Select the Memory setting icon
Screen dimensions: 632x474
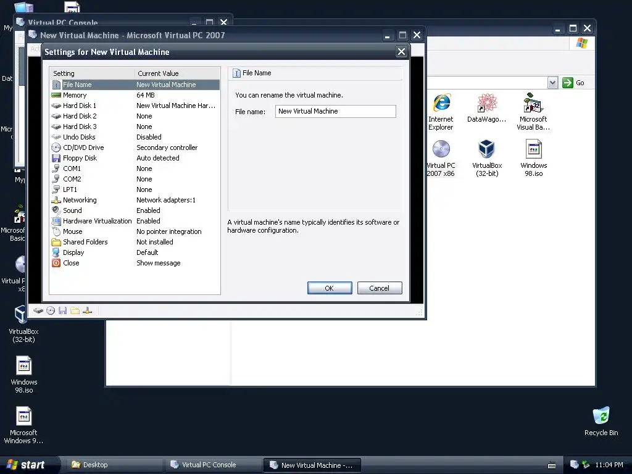pyautogui.click(x=56, y=95)
